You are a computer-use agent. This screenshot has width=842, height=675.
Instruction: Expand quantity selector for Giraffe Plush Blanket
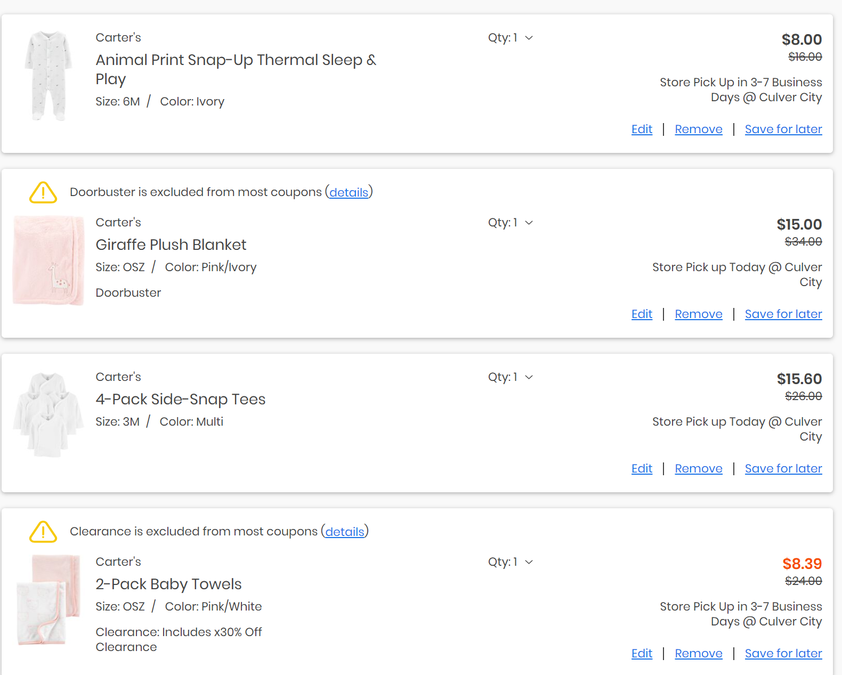pyautogui.click(x=510, y=223)
